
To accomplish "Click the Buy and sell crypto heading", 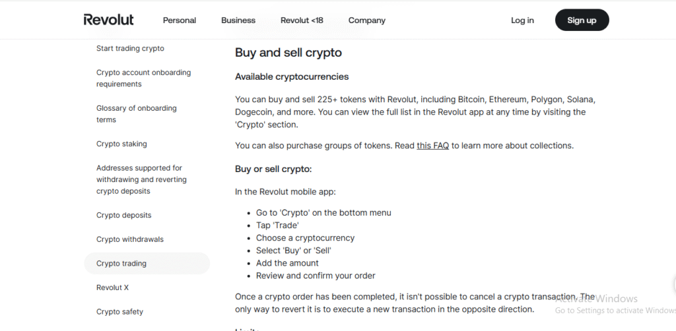I will click(288, 53).
